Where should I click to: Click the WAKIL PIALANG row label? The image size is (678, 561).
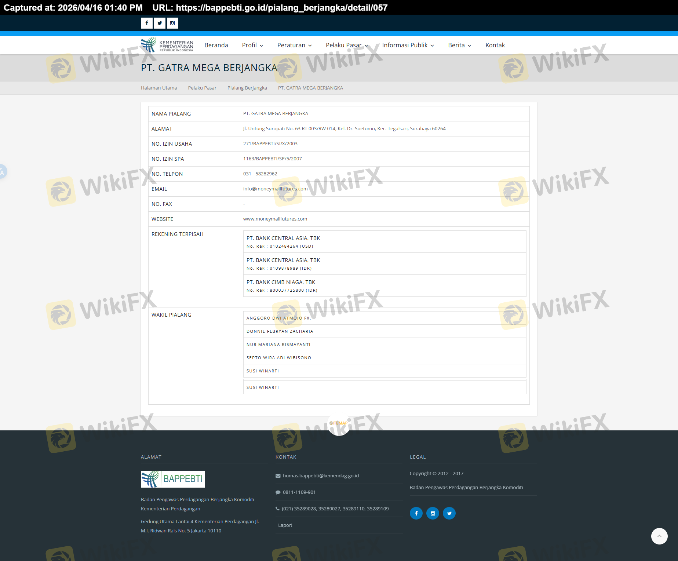click(x=171, y=315)
